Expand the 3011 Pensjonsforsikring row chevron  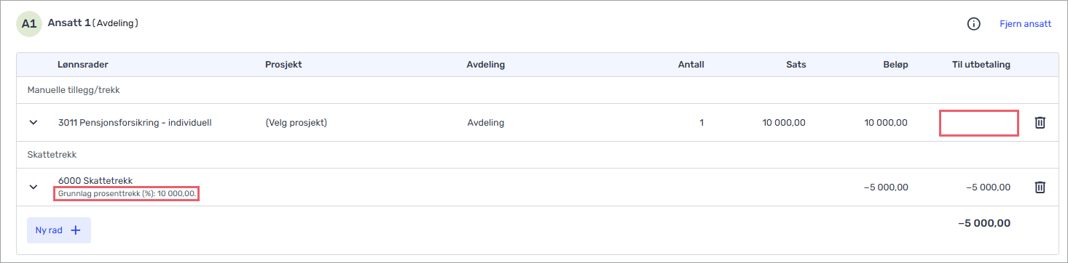point(34,123)
